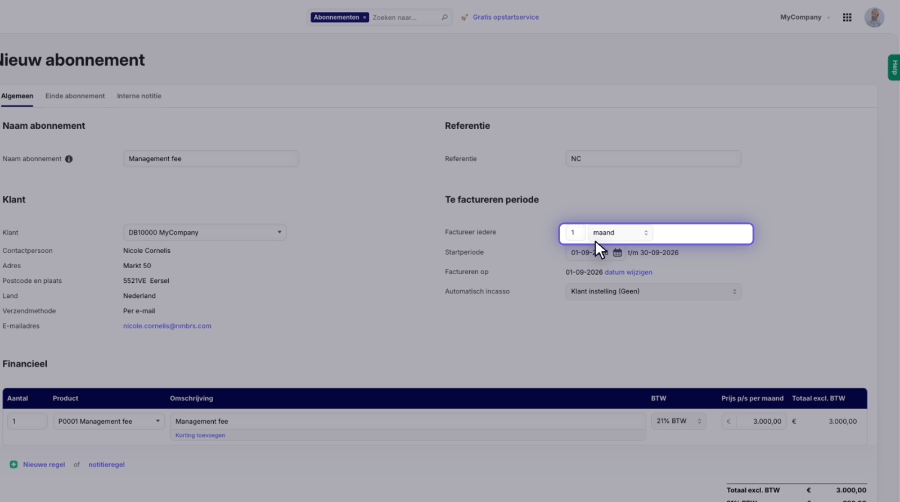Click the t/m 30-09-2026 end date text
The width and height of the screenshot is (900, 502).
click(653, 253)
